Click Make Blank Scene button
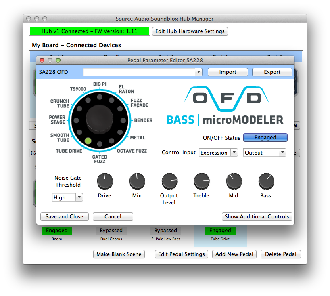This screenshot has width=330, height=296. (119, 254)
